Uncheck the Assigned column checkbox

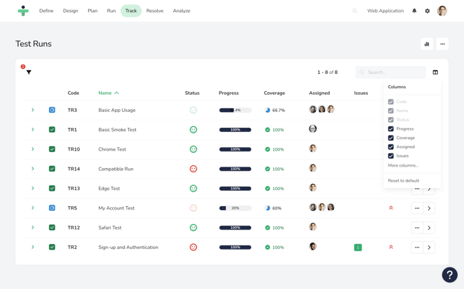pyautogui.click(x=391, y=147)
